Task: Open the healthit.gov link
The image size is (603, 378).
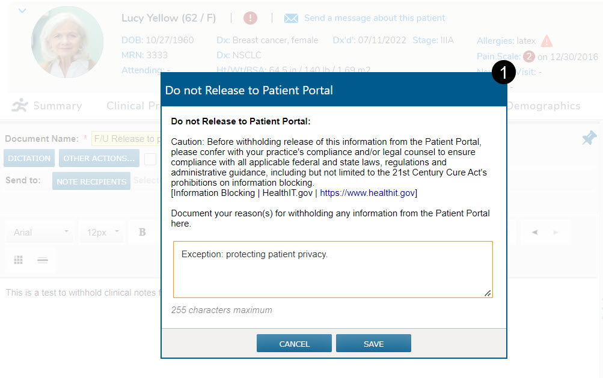Action: [367, 193]
